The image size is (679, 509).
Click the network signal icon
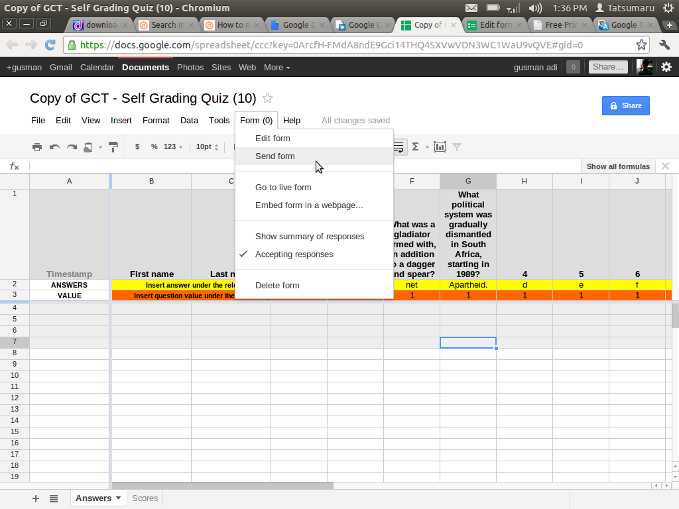(x=513, y=8)
